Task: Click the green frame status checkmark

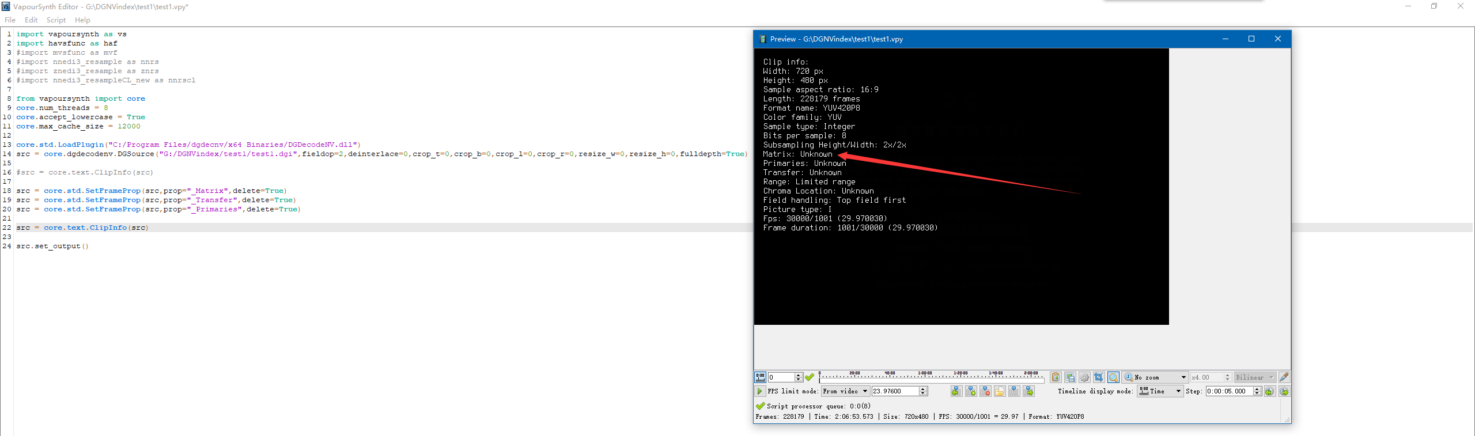Action: [810, 377]
